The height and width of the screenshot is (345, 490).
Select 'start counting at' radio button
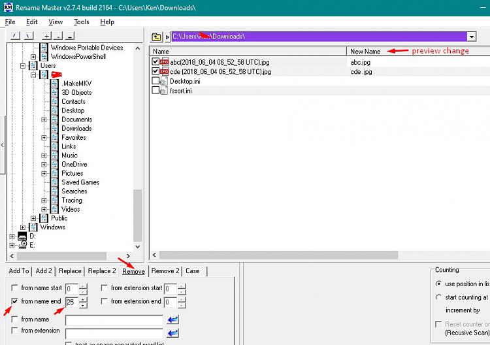(x=439, y=297)
